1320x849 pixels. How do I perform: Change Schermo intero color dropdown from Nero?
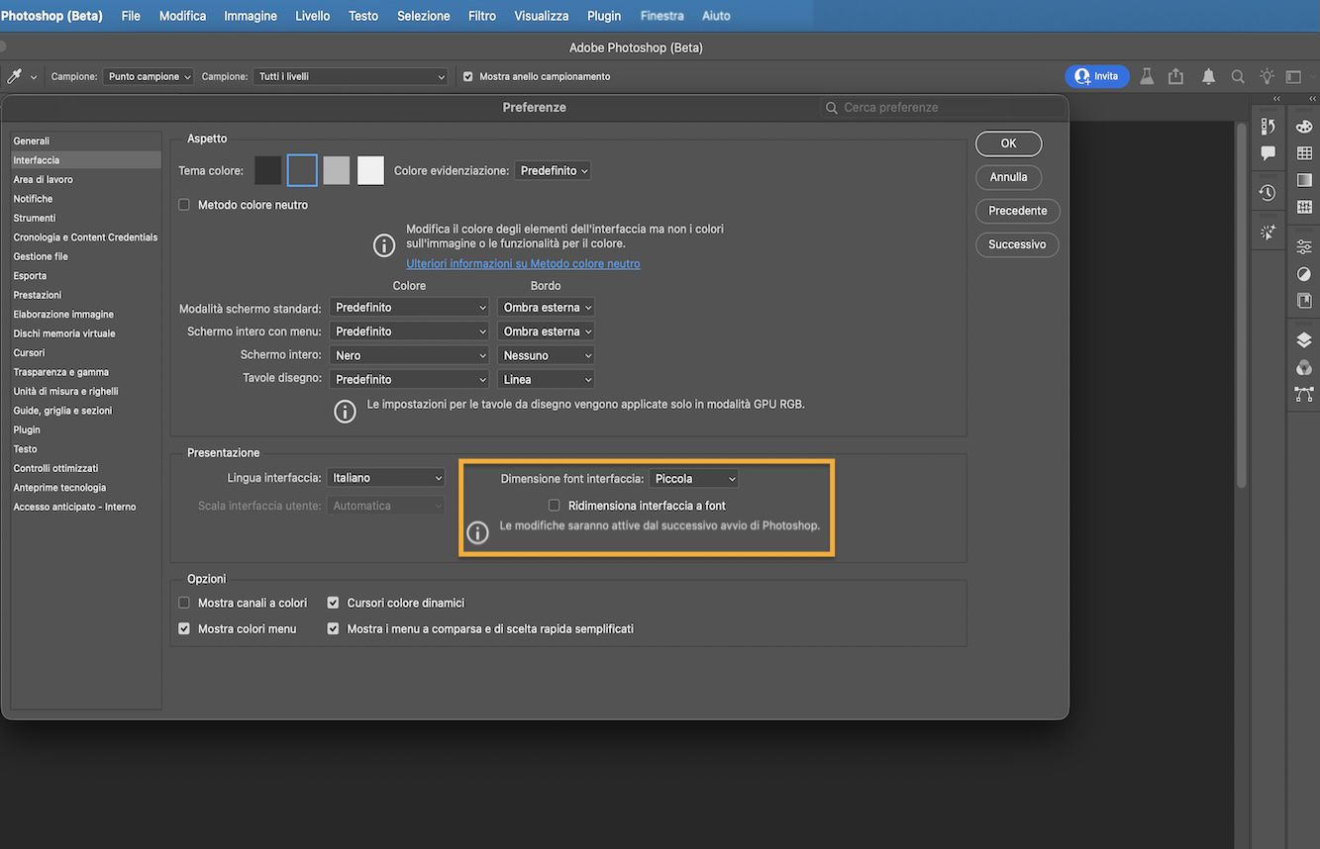(x=409, y=354)
